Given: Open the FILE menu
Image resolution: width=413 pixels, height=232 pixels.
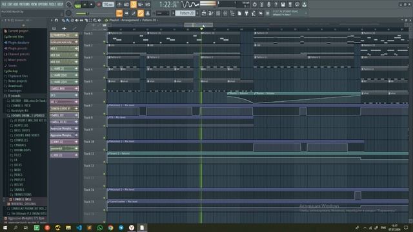Looking at the screenshot, I should [4, 5].
